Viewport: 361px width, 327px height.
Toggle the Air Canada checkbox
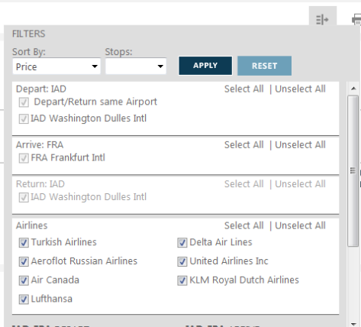(24, 280)
